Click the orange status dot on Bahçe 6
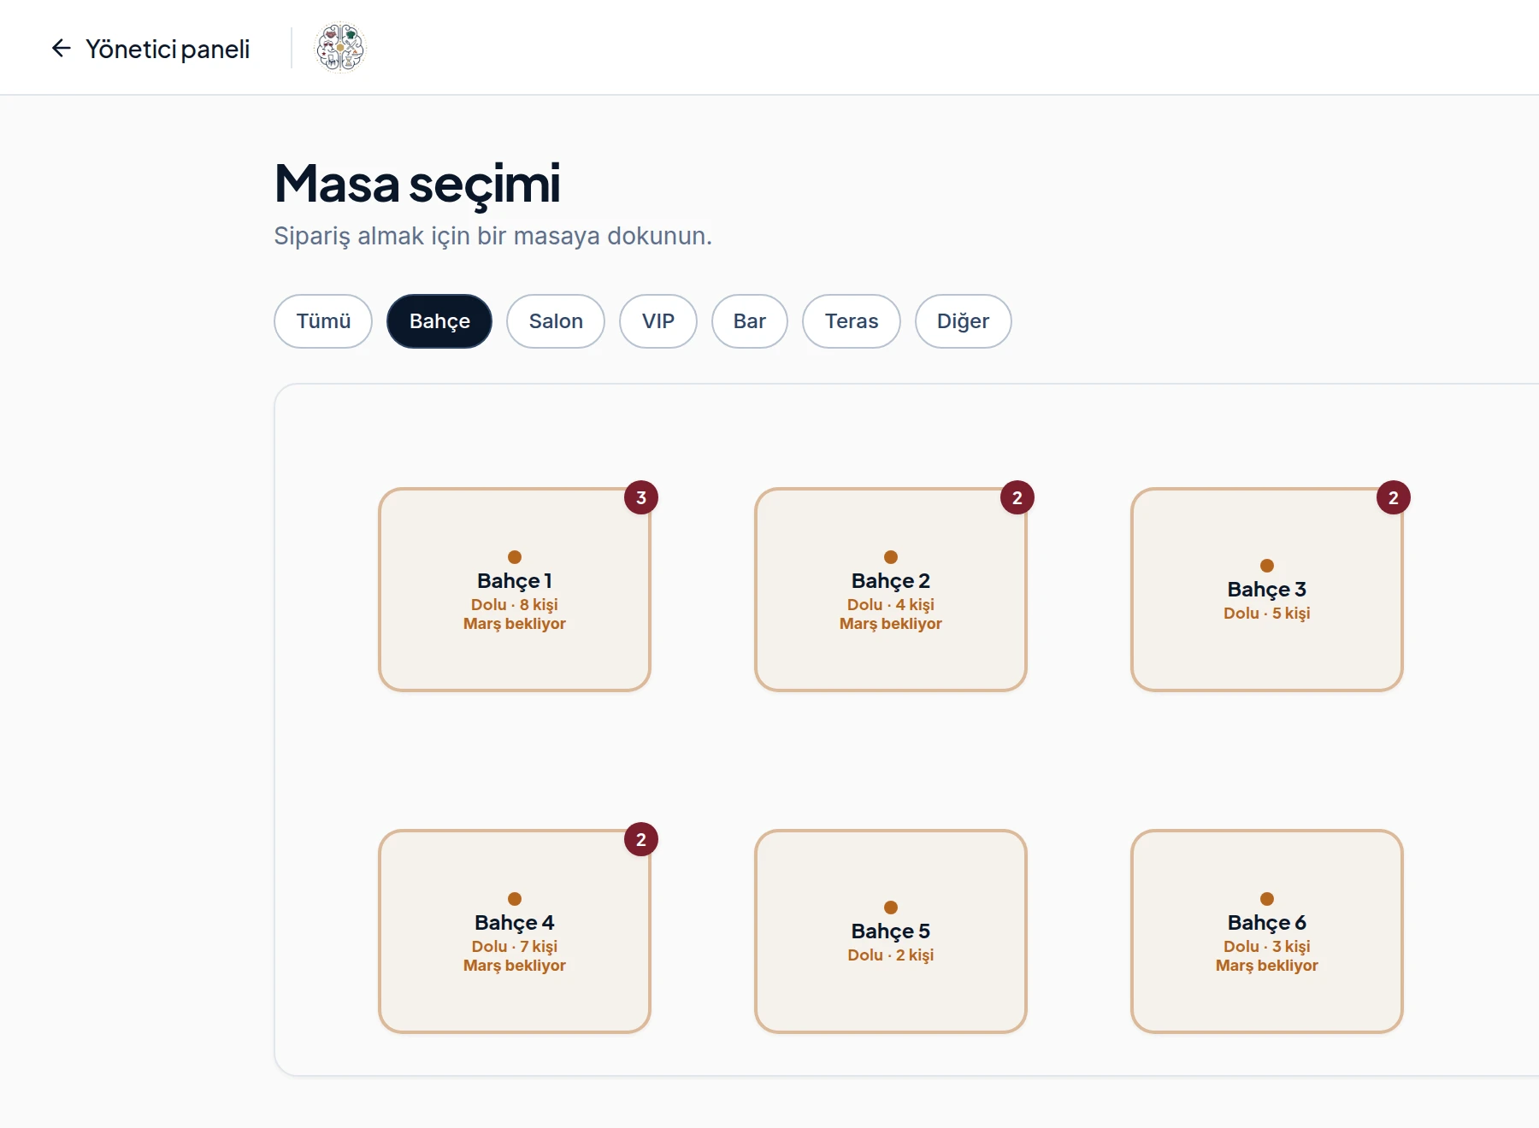The height and width of the screenshot is (1128, 1539). (x=1267, y=899)
